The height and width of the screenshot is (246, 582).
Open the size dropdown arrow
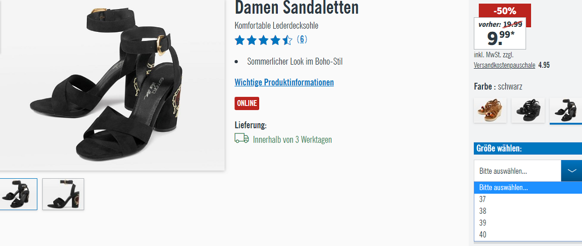tap(571, 171)
